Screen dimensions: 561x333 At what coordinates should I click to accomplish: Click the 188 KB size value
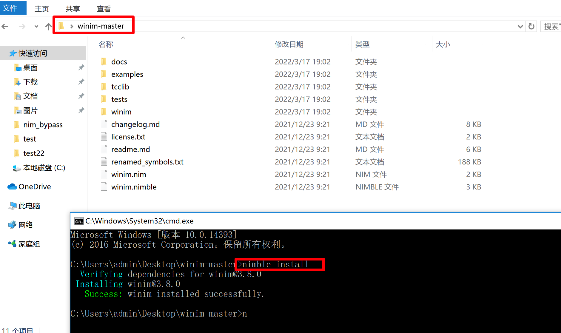[x=469, y=162]
